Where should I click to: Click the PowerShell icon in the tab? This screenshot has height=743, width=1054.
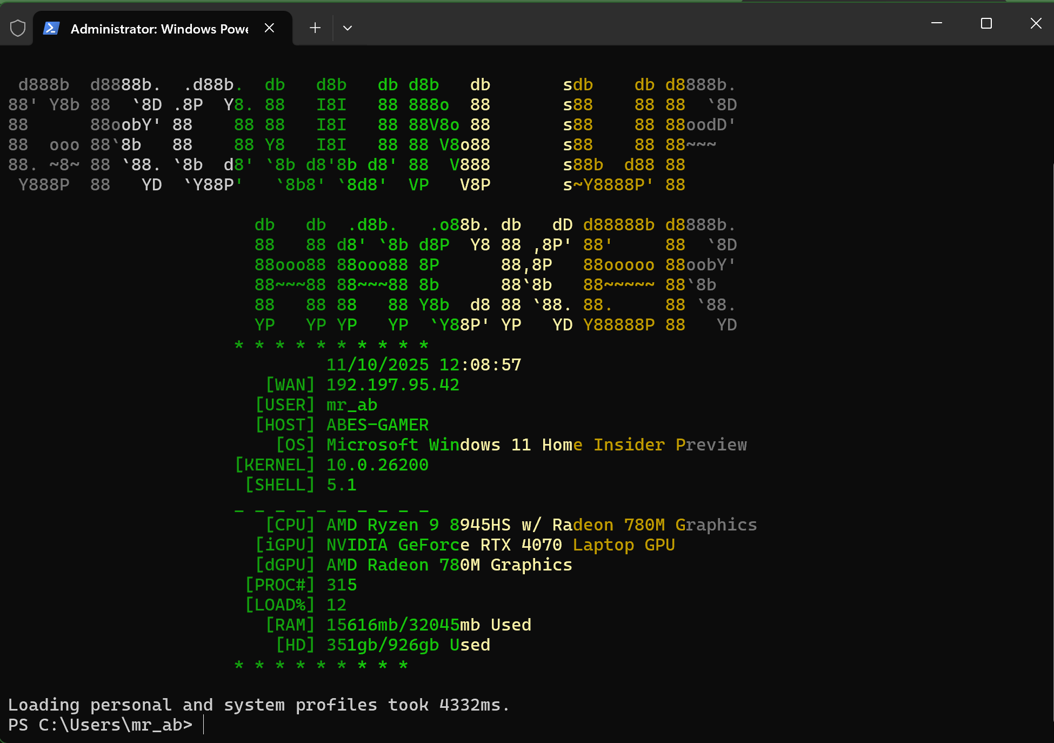click(51, 28)
